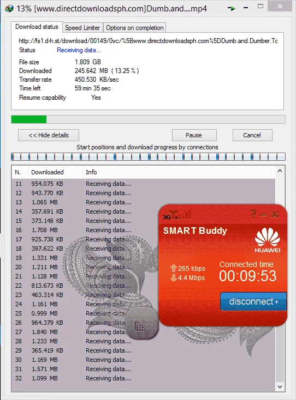This screenshot has width=296, height=400.
Task: Click the IDM globe icon in title bar
Action: [x=9, y=8]
